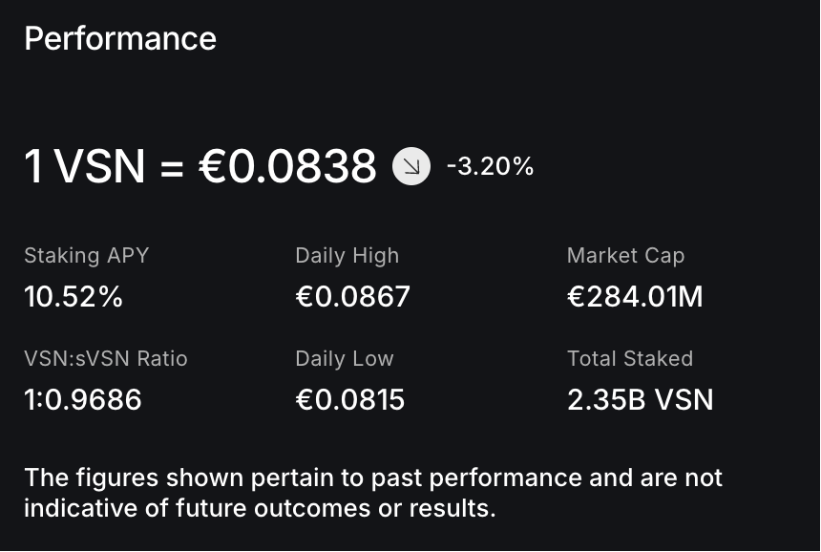Click the 1 VSN = €0.0838 price
Image resolution: width=821 pixels, height=552 pixels.
click(200, 167)
